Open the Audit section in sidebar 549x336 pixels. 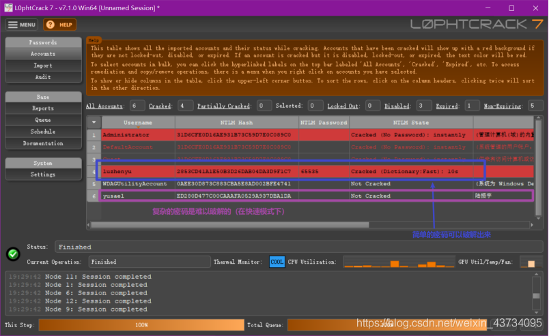tap(43, 77)
